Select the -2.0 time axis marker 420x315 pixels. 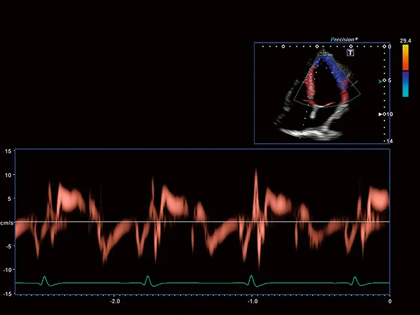pos(114,301)
